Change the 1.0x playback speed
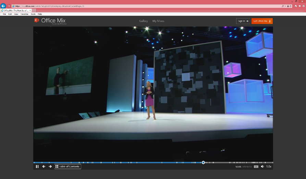Image resolution: width=306 pixels, height=179 pixels. [x=269, y=167]
